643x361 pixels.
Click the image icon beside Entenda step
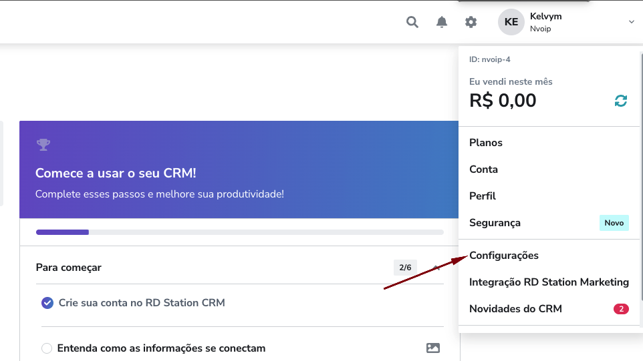click(433, 348)
